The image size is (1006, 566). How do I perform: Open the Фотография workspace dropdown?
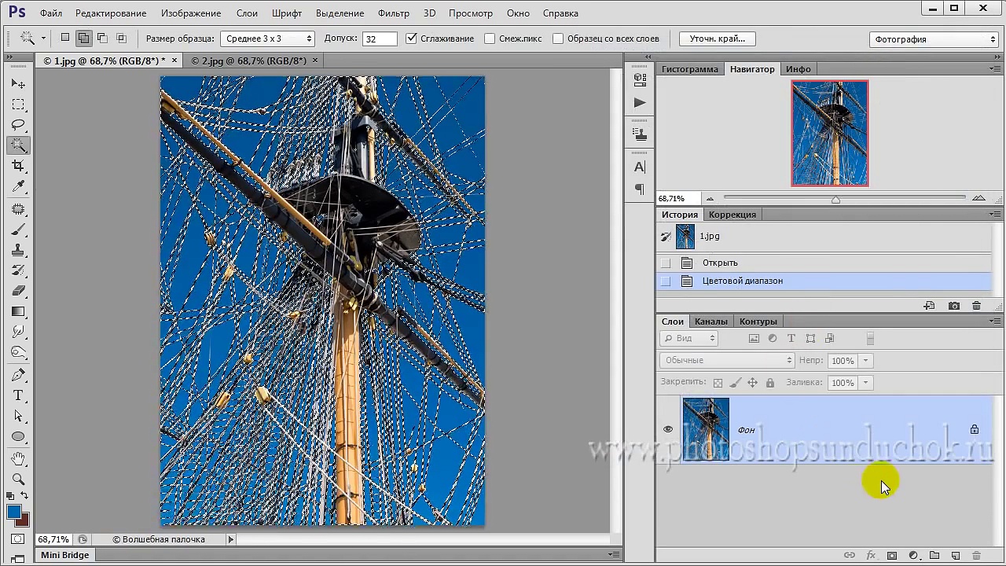934,39
